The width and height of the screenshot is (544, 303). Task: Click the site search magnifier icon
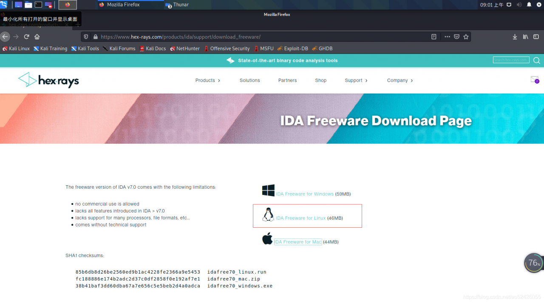tap(537, 60)
